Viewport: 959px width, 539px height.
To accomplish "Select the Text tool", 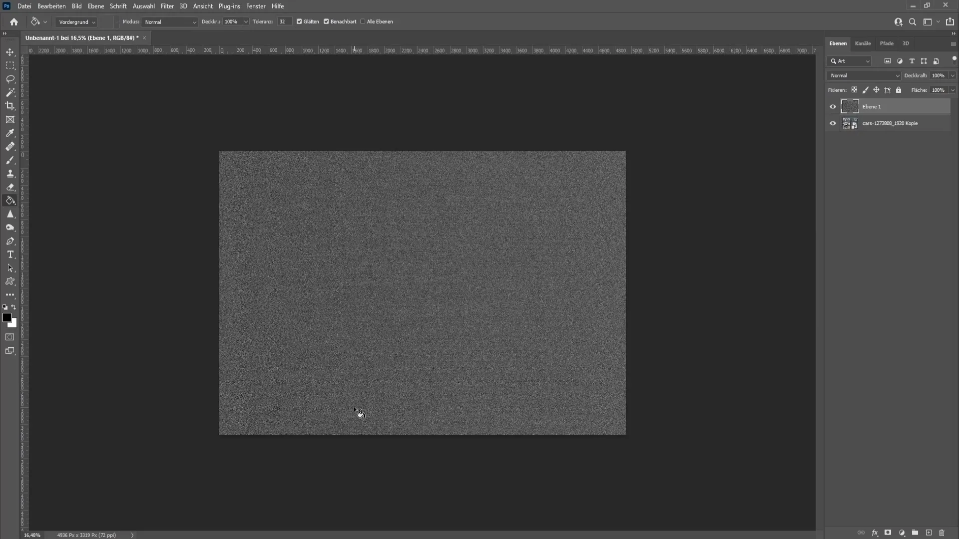I will [10, 255].
